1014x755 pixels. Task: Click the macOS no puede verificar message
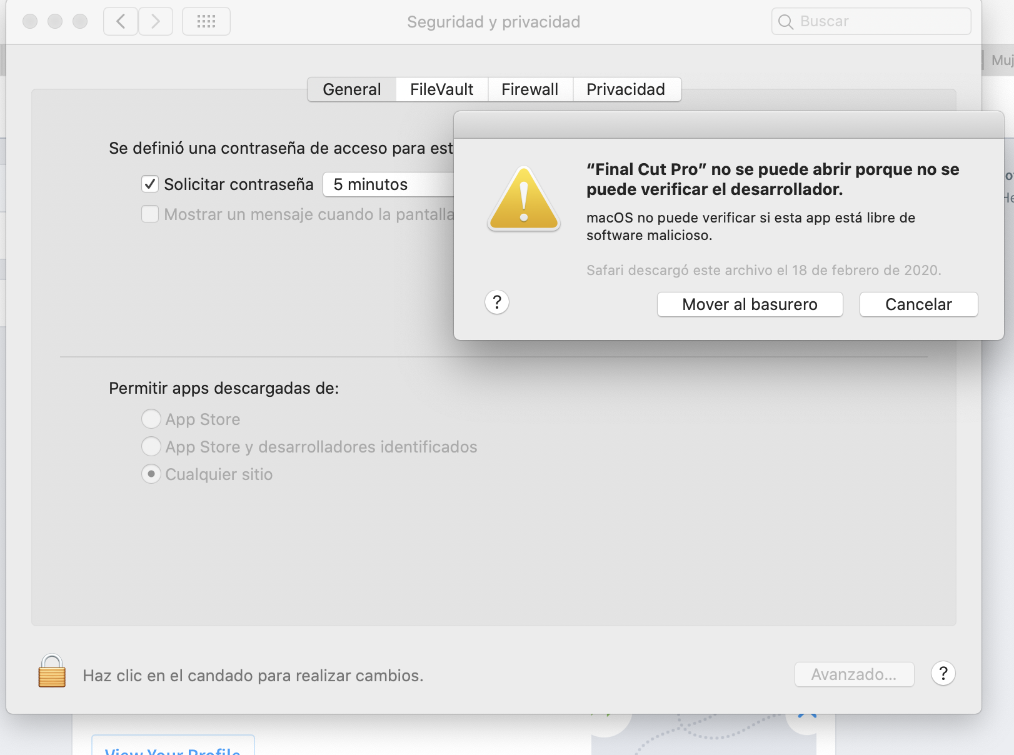(751, 226)
